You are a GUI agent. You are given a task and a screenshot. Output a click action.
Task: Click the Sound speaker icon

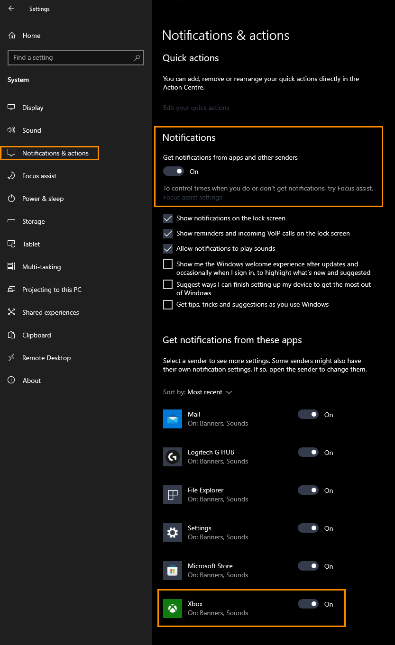(x=12, y=130)
